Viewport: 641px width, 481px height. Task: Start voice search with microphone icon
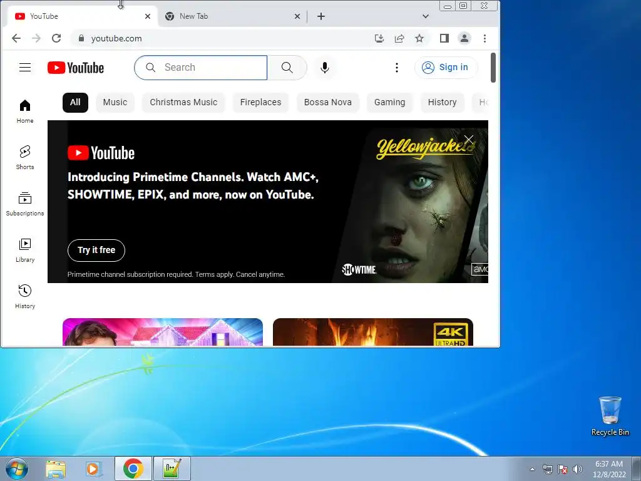pyautogui.click(x=325, y=68)
